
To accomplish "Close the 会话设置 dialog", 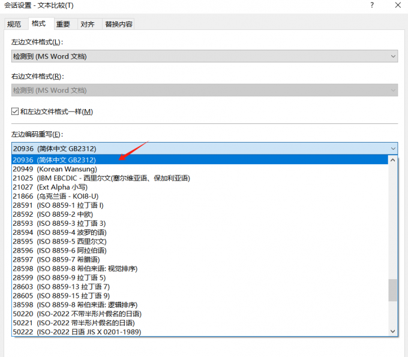I will 398,5.
